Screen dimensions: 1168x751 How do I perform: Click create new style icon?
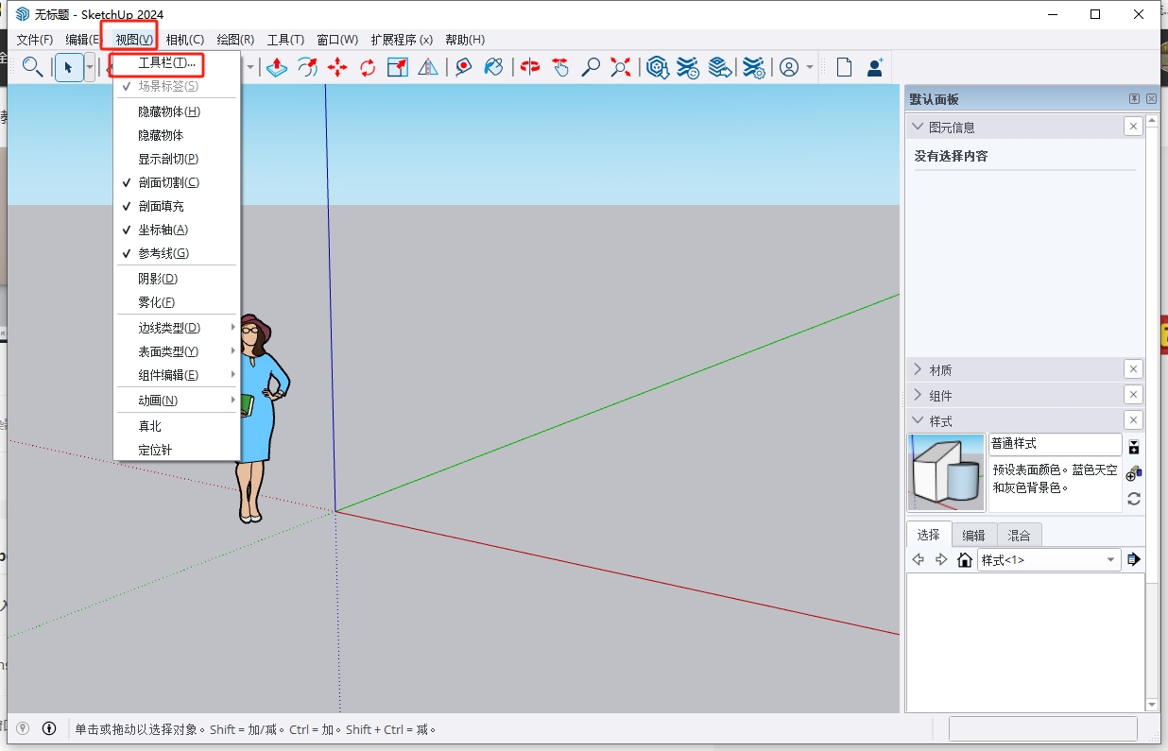click(x=1134, y=473)
